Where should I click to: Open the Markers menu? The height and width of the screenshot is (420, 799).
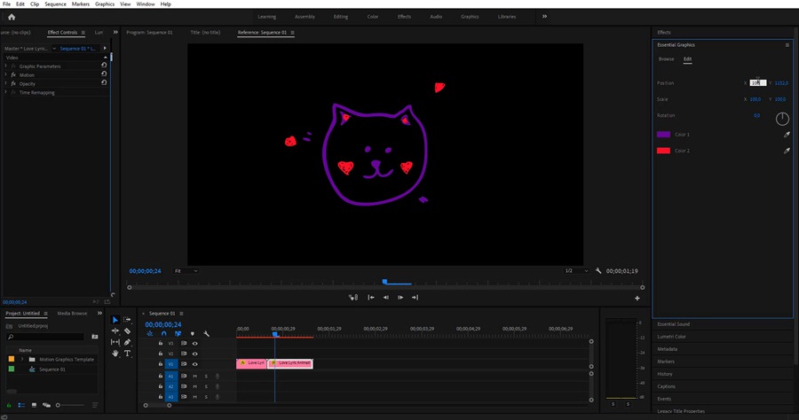81,4
